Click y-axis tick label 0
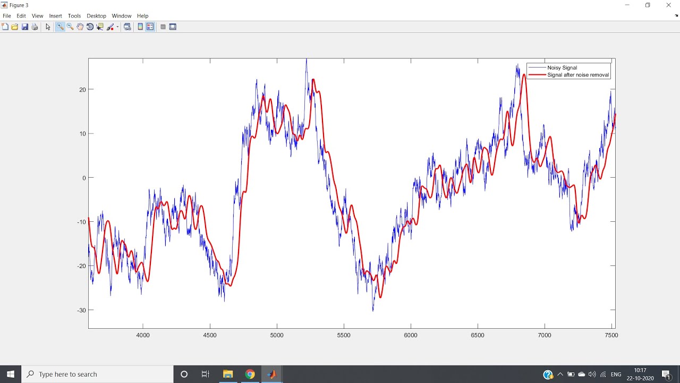Image resolution: width=680 pixels, height=383 pixels. click(84, 178)
